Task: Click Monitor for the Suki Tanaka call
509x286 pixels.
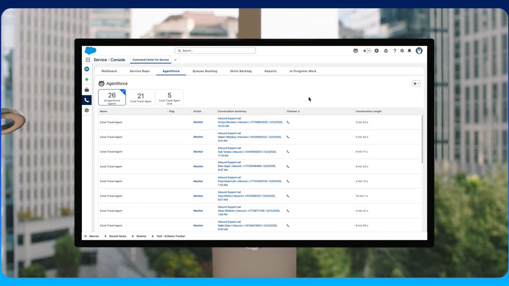Action: point(198,152)
